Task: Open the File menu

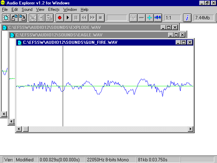Action: 5,10
